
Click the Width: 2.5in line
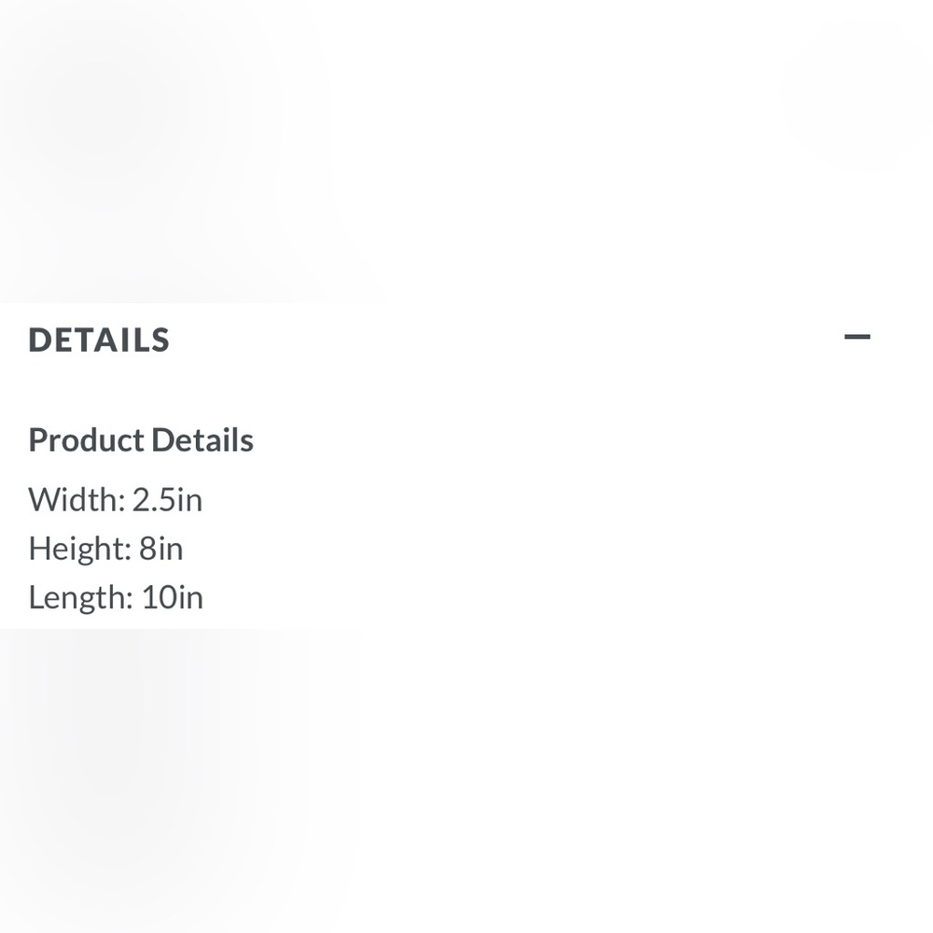point(116,500)
